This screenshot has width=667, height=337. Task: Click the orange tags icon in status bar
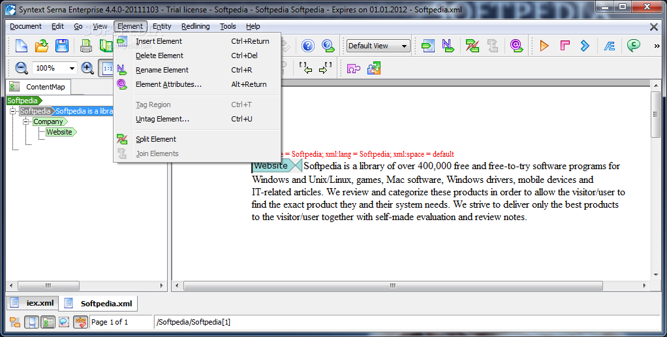tap(15, 322)
